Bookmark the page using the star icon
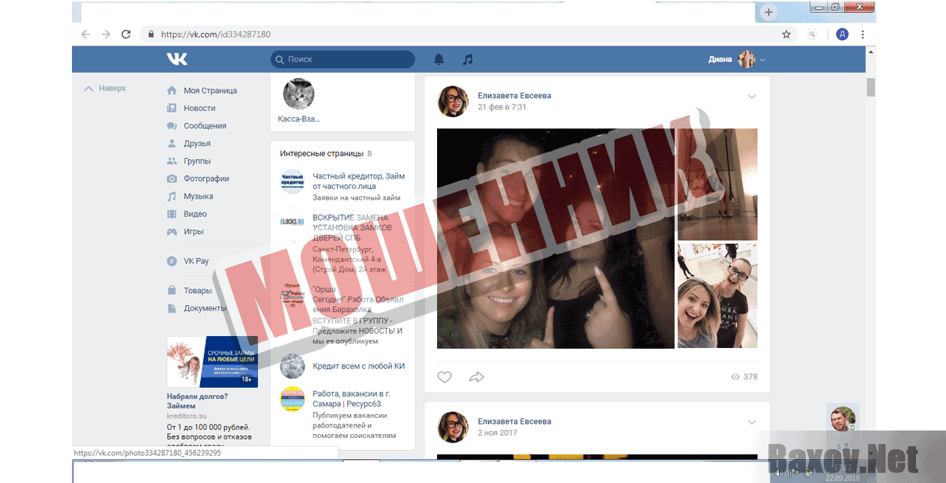Image resolution: width=946 pixels, height=483 pixels. (x=786, y=34)
